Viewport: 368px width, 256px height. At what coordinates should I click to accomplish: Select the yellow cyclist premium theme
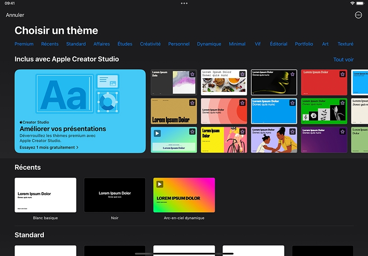click(224, 140)
